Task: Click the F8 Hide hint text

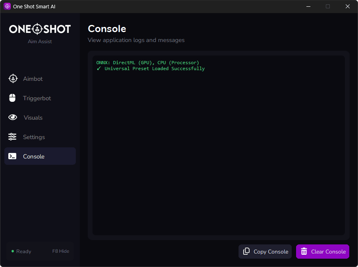Action: coord(61,251)
